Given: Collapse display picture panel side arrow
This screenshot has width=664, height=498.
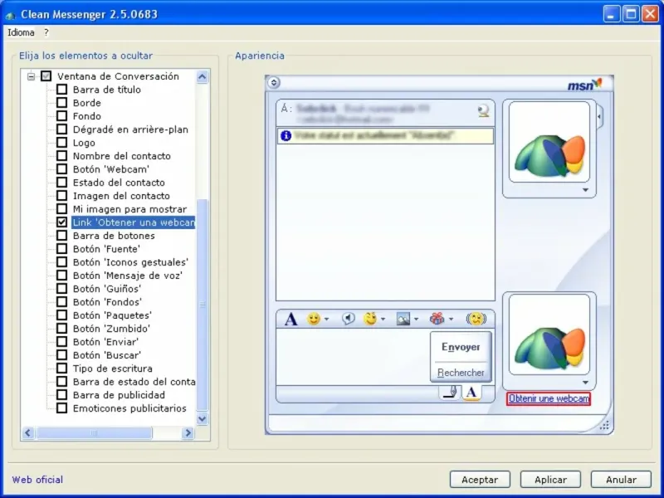Looking at the screenshot, I should (x=599, y=116).
